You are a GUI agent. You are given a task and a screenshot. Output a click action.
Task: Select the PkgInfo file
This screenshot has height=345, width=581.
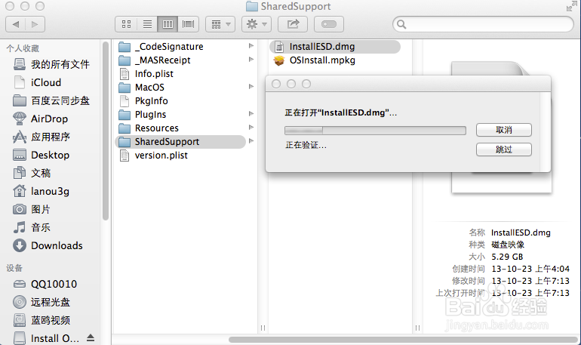pyautogui.click(x=143, y=101)
